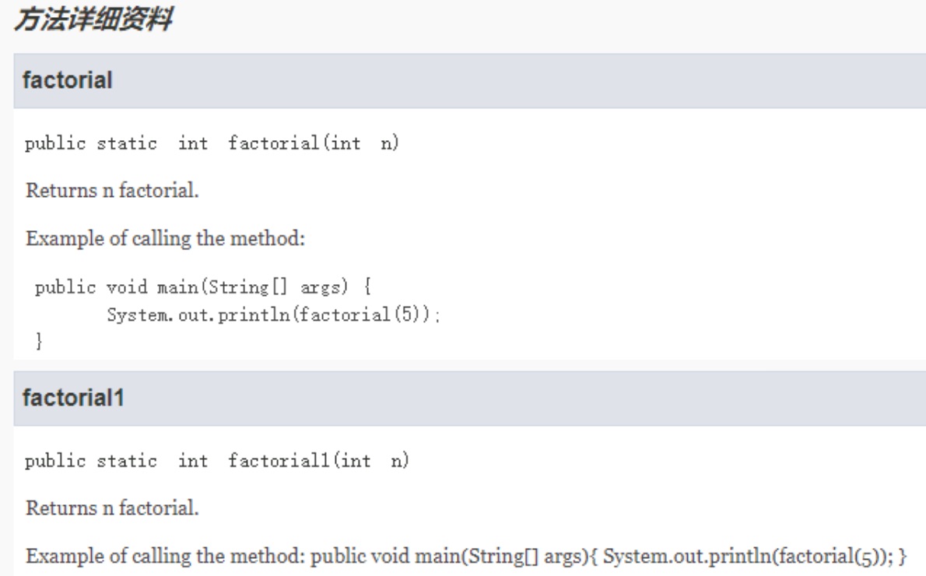926x576 pixels.
Task: Click the 方法详细资料 section heading
Action: point(93,19)
